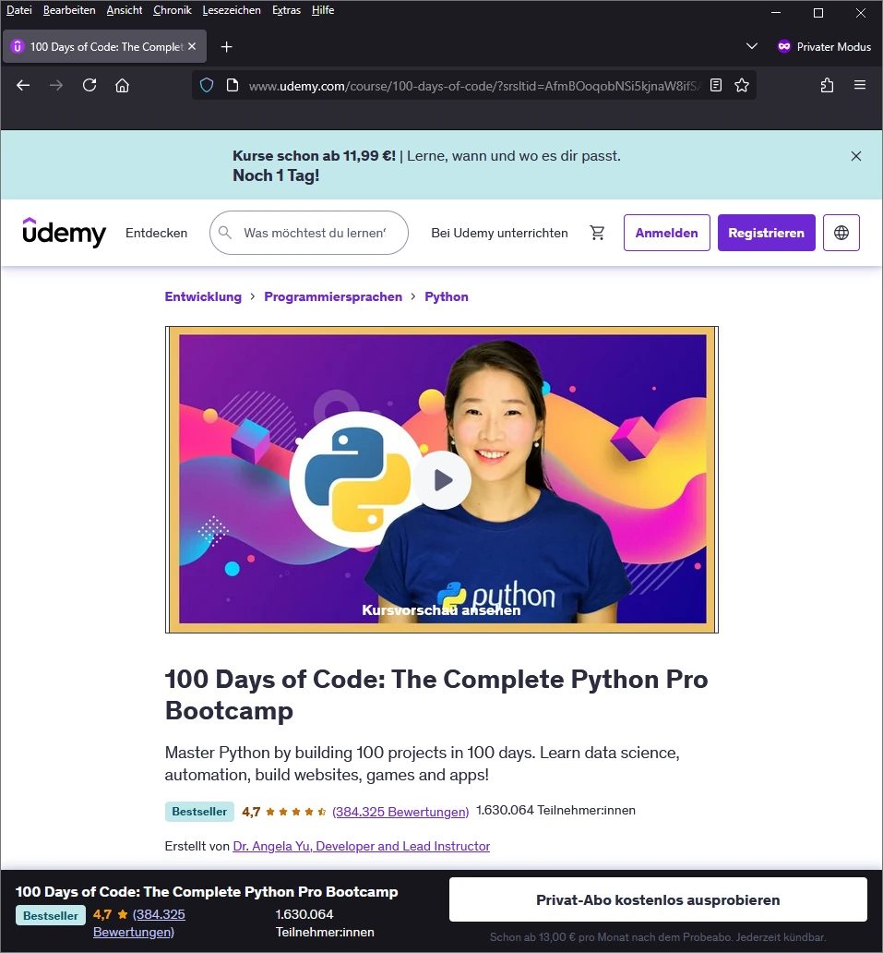Viewport: 883px width, 953px height.
Task: Focus the Udemy course search field
Action: click(x=309, y=233)
